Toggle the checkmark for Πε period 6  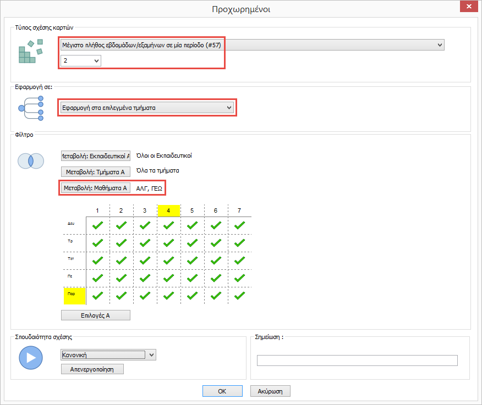216,278
